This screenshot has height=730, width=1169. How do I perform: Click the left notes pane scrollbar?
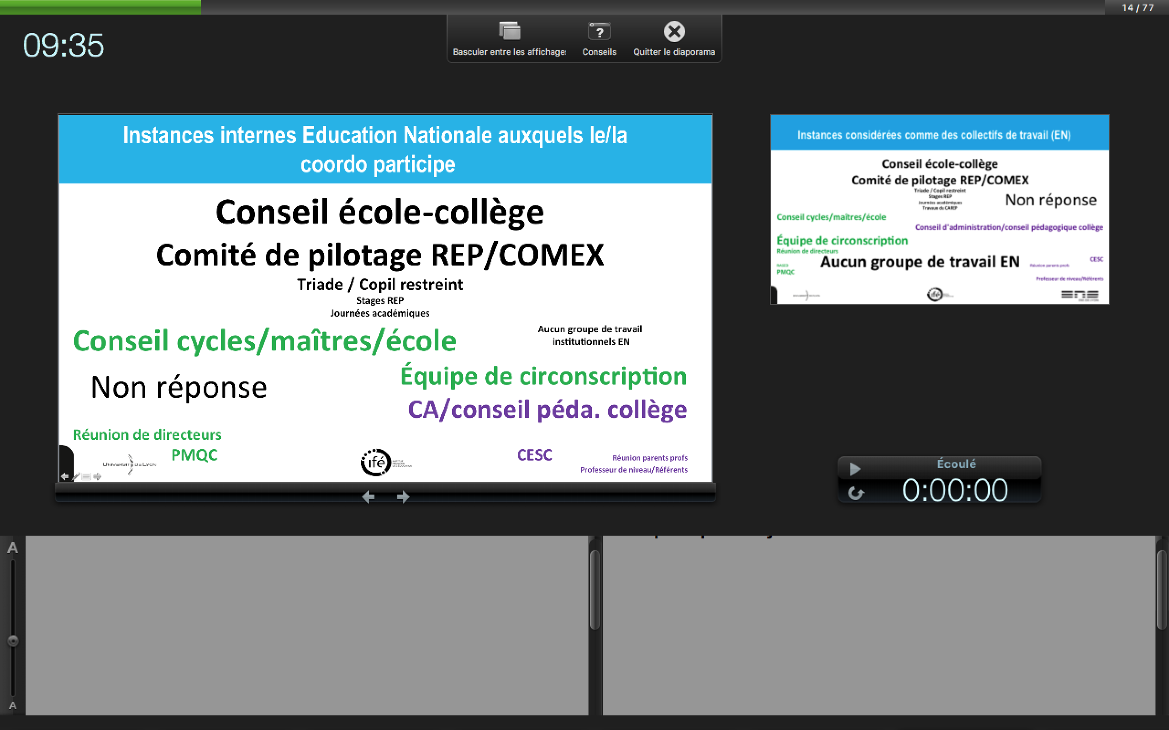595,589
